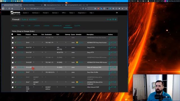Viewport: 180px width, 101px height.
Task: Click the '192.168.0.0/16' destination cell
Action: click(x=50, y=72)
